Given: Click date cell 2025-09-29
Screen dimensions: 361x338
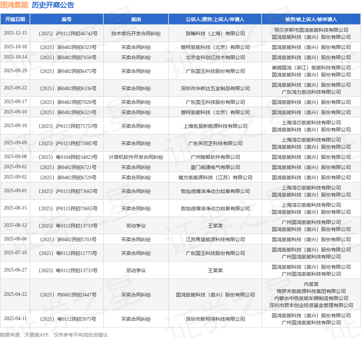Looking at the screenshot, I should click(15, 70).
